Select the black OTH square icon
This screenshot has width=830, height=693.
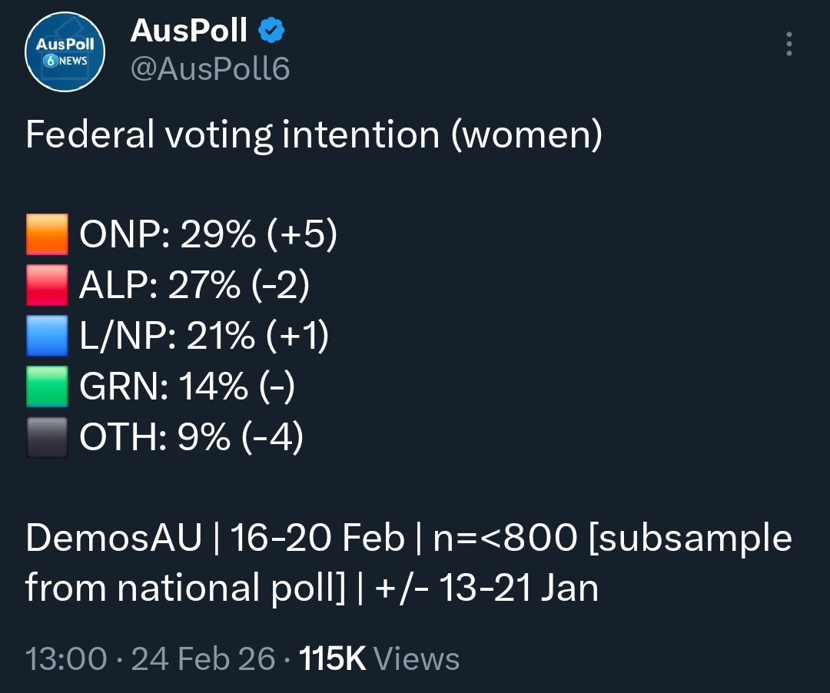coord(48,438)
